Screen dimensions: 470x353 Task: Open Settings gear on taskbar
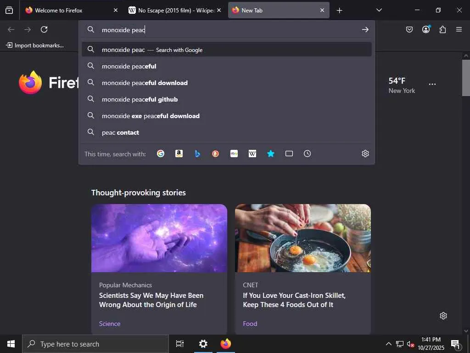203,344
